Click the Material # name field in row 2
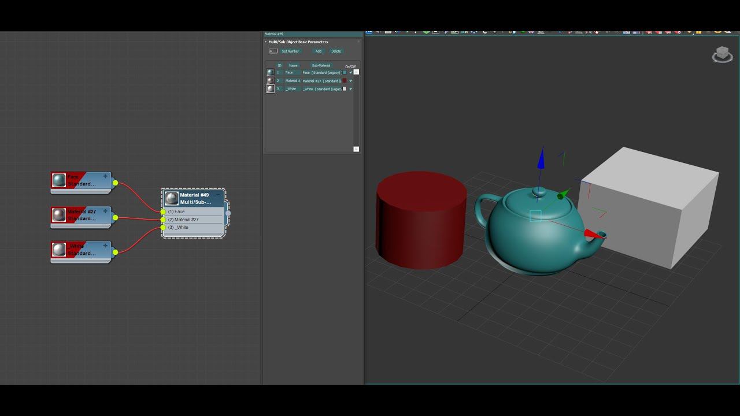Viewport: 740px width, 416px height. pos(293,81)
